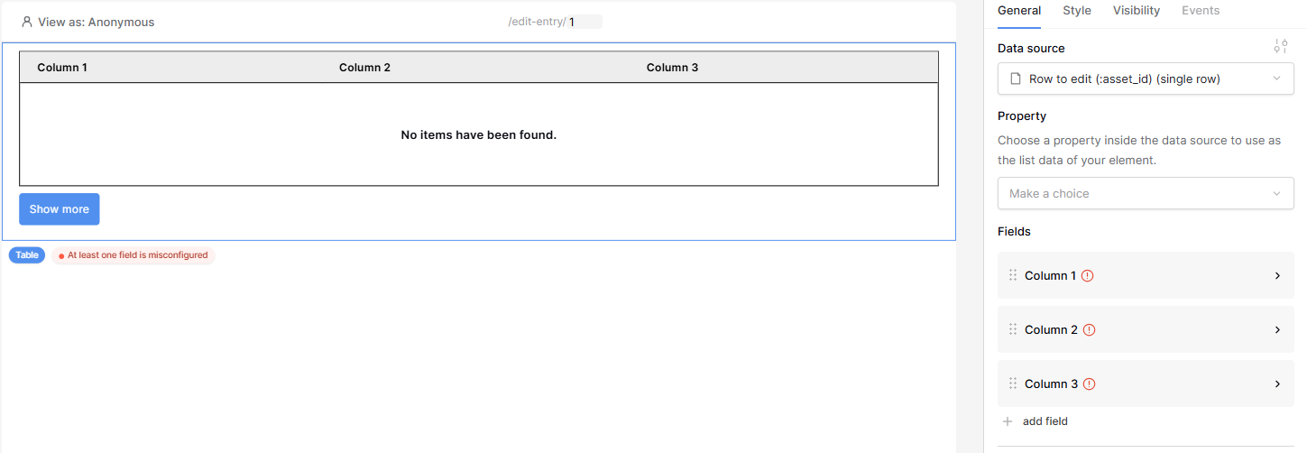The height and width of the screenshot is (453, 1307).
Task: Open the Data source dropdown
Action: point(1146,79)
